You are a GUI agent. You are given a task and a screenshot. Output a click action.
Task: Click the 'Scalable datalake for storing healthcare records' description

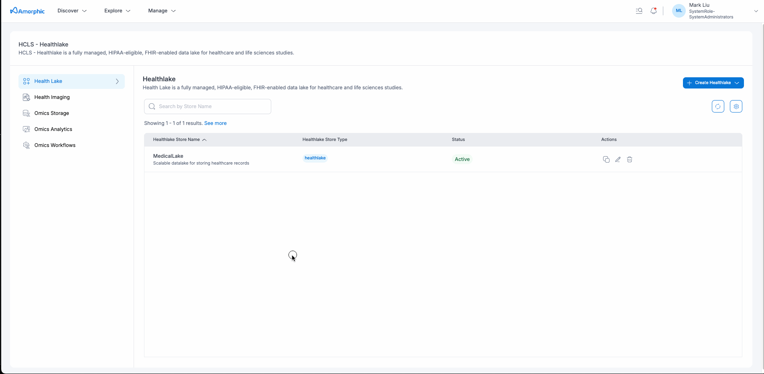pos(201,163)
